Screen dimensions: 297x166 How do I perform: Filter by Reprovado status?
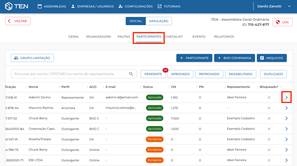[209, 74]
